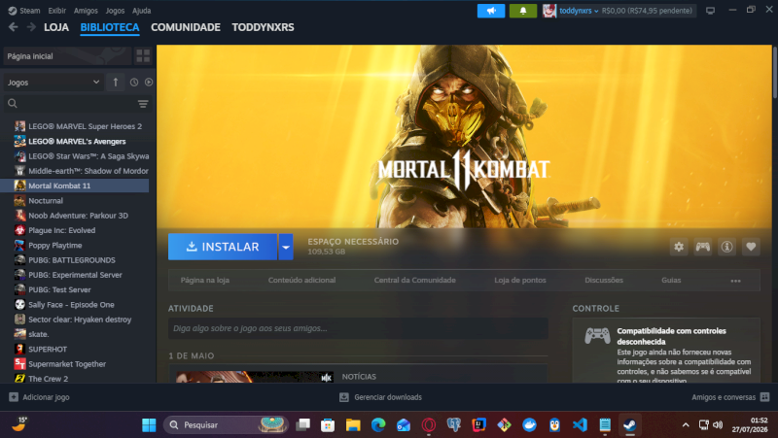Screen dimensions: 778x438
Task: Open Amigos e conversas
Action: pyautogui.click(x=730, y=397)
